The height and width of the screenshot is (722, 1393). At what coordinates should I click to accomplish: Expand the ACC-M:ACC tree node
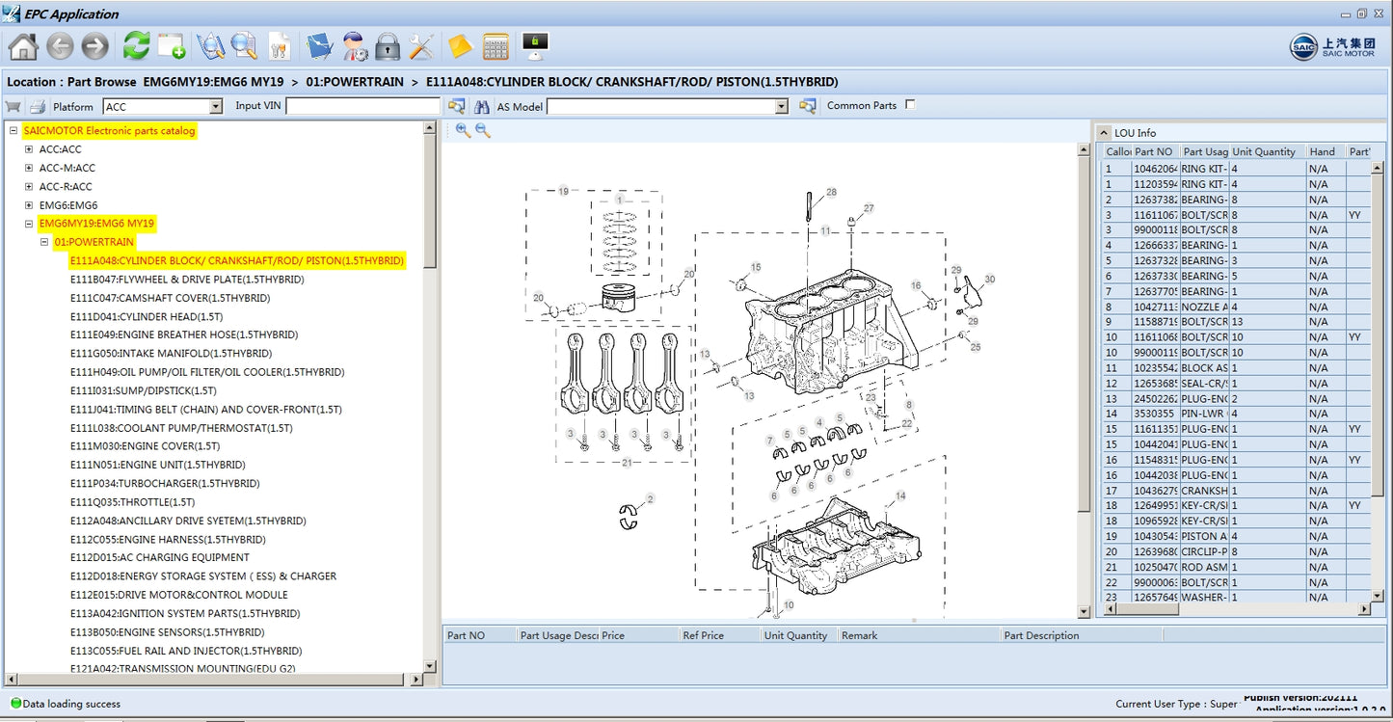29,168
